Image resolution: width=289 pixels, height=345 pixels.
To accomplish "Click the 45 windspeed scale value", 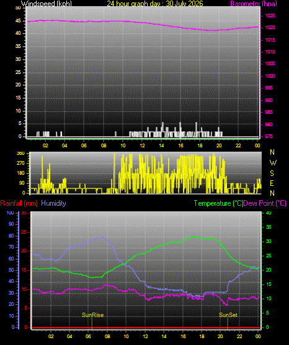I will (18, 21).
